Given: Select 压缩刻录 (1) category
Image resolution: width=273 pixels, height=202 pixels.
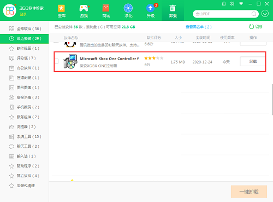Looking at the screenshot, I should tap(25, 78).
